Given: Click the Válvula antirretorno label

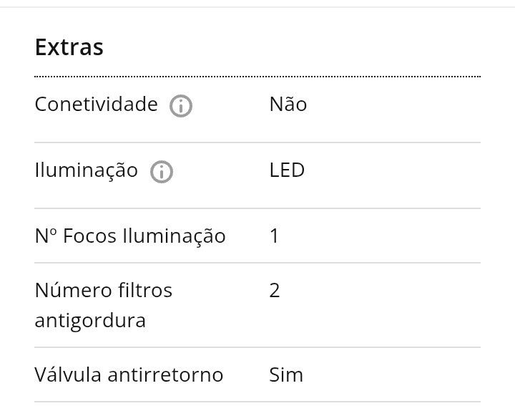Looking at the screenshot, I should point(129,374).
